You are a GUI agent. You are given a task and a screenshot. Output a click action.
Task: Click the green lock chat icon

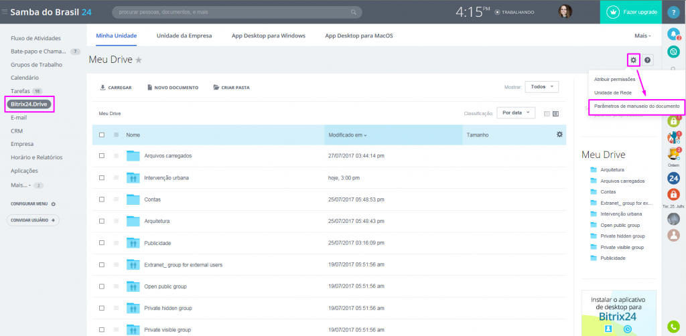pyautogui.click(x=673, y=121)
